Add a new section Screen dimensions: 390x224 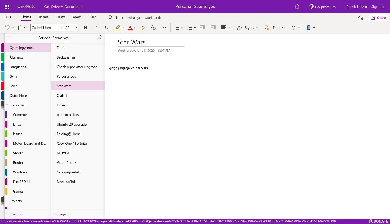15,214
